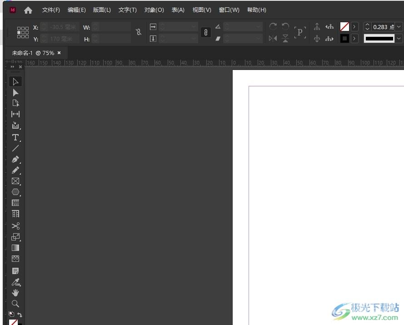Image resolution: width=404 pixels, height=325 pixels.
Task: Open the Object menu 对象(O)
Action: point(154,10)
